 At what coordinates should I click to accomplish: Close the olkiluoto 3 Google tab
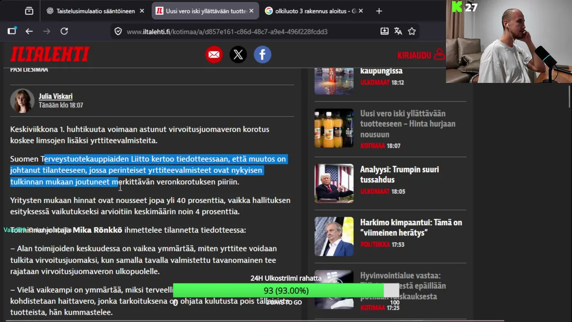click(x=361, y=11)
